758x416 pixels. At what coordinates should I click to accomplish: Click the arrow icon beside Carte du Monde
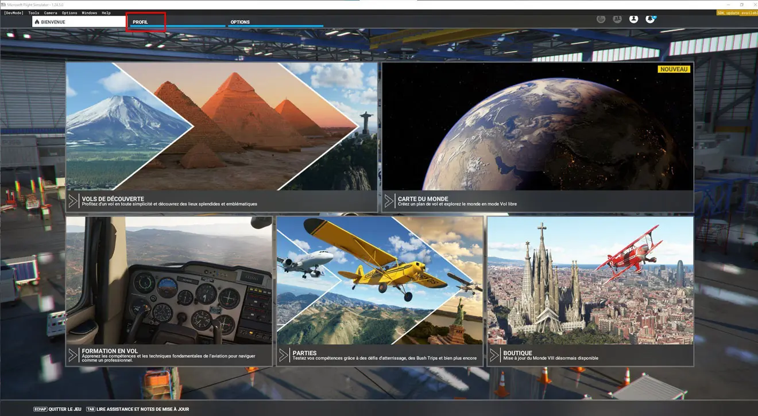[x=389, y=201]
